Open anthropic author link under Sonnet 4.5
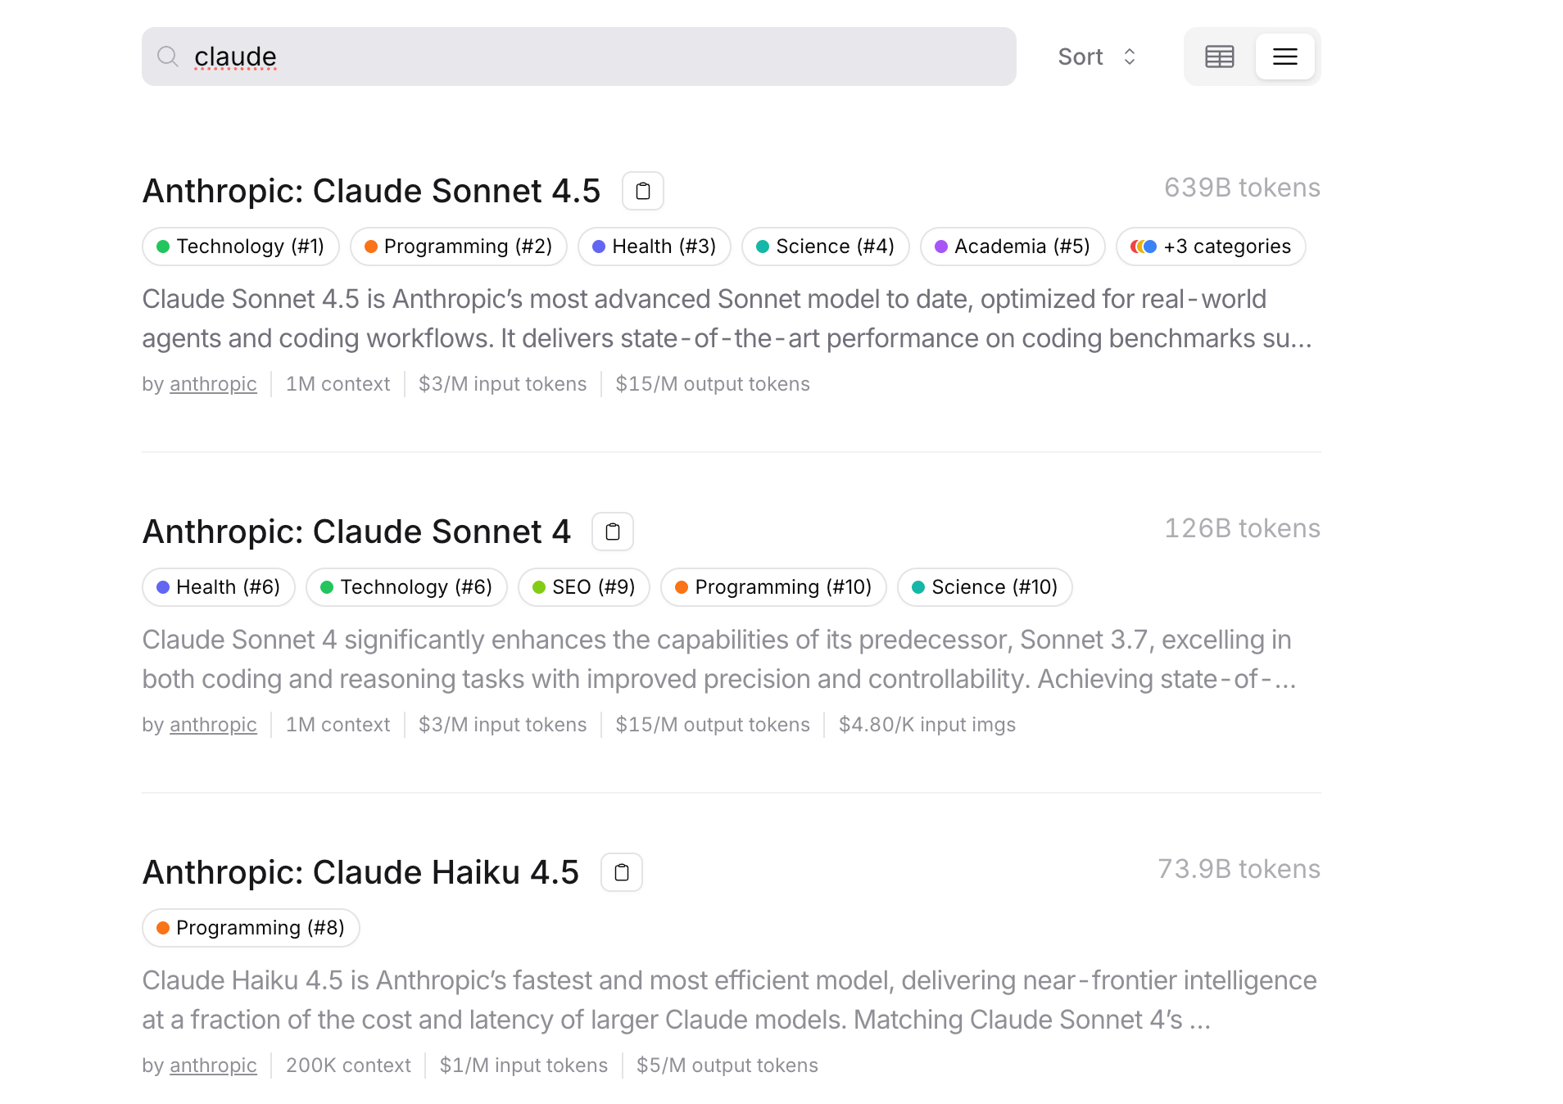Screen dimensions: 1563x1104 pos(213,384)
